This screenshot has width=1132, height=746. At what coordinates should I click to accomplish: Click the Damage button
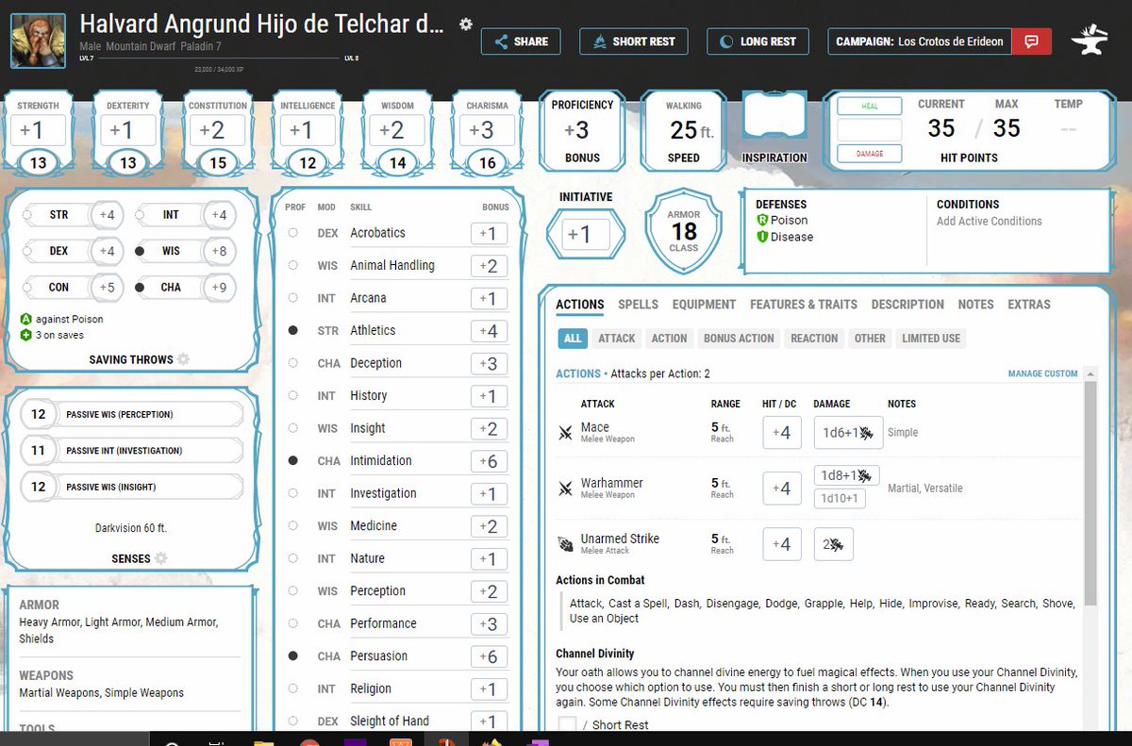[x=869, y=153]
